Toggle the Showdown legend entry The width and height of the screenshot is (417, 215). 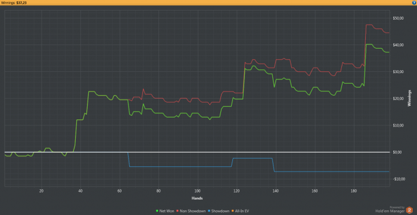click(219, 211)
